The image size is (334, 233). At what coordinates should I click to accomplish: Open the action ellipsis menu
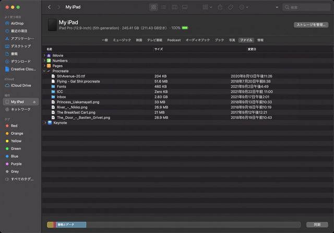tap(244, 7)
